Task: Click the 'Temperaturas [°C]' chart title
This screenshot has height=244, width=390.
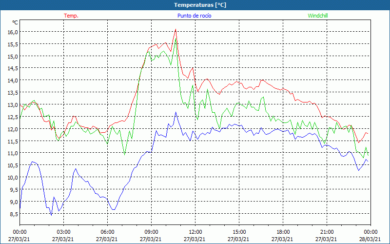Action: [200, 5]
